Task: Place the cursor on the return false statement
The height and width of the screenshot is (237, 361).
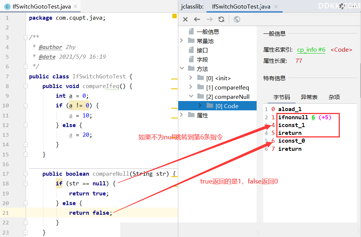Action: pyautogui.click(x=91, y=213)
